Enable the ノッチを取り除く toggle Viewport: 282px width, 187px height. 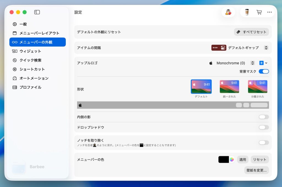tap(264, 142)
